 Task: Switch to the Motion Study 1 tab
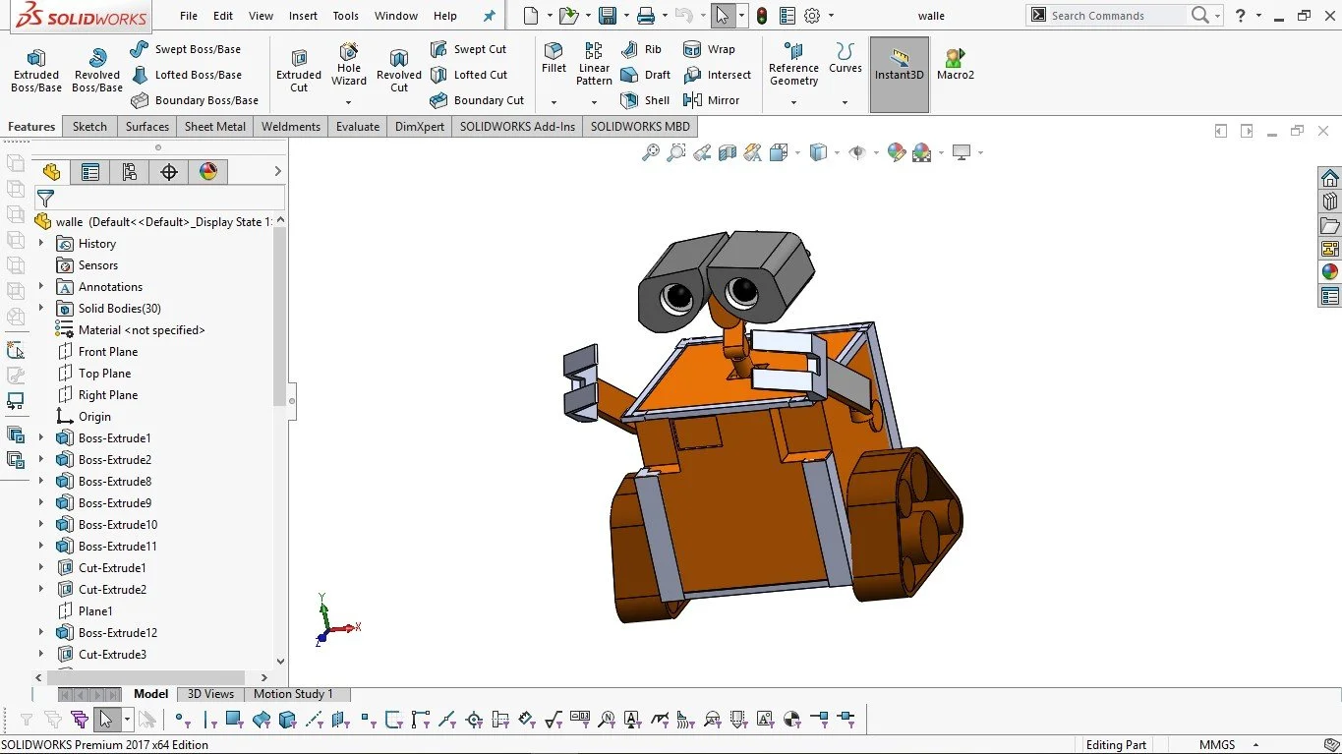click(x=293, y=694)
